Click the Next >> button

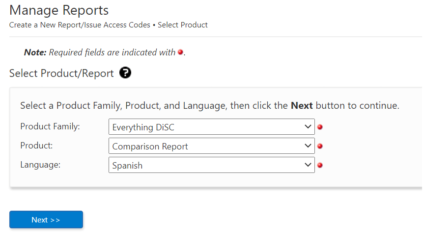click(46, 220)
